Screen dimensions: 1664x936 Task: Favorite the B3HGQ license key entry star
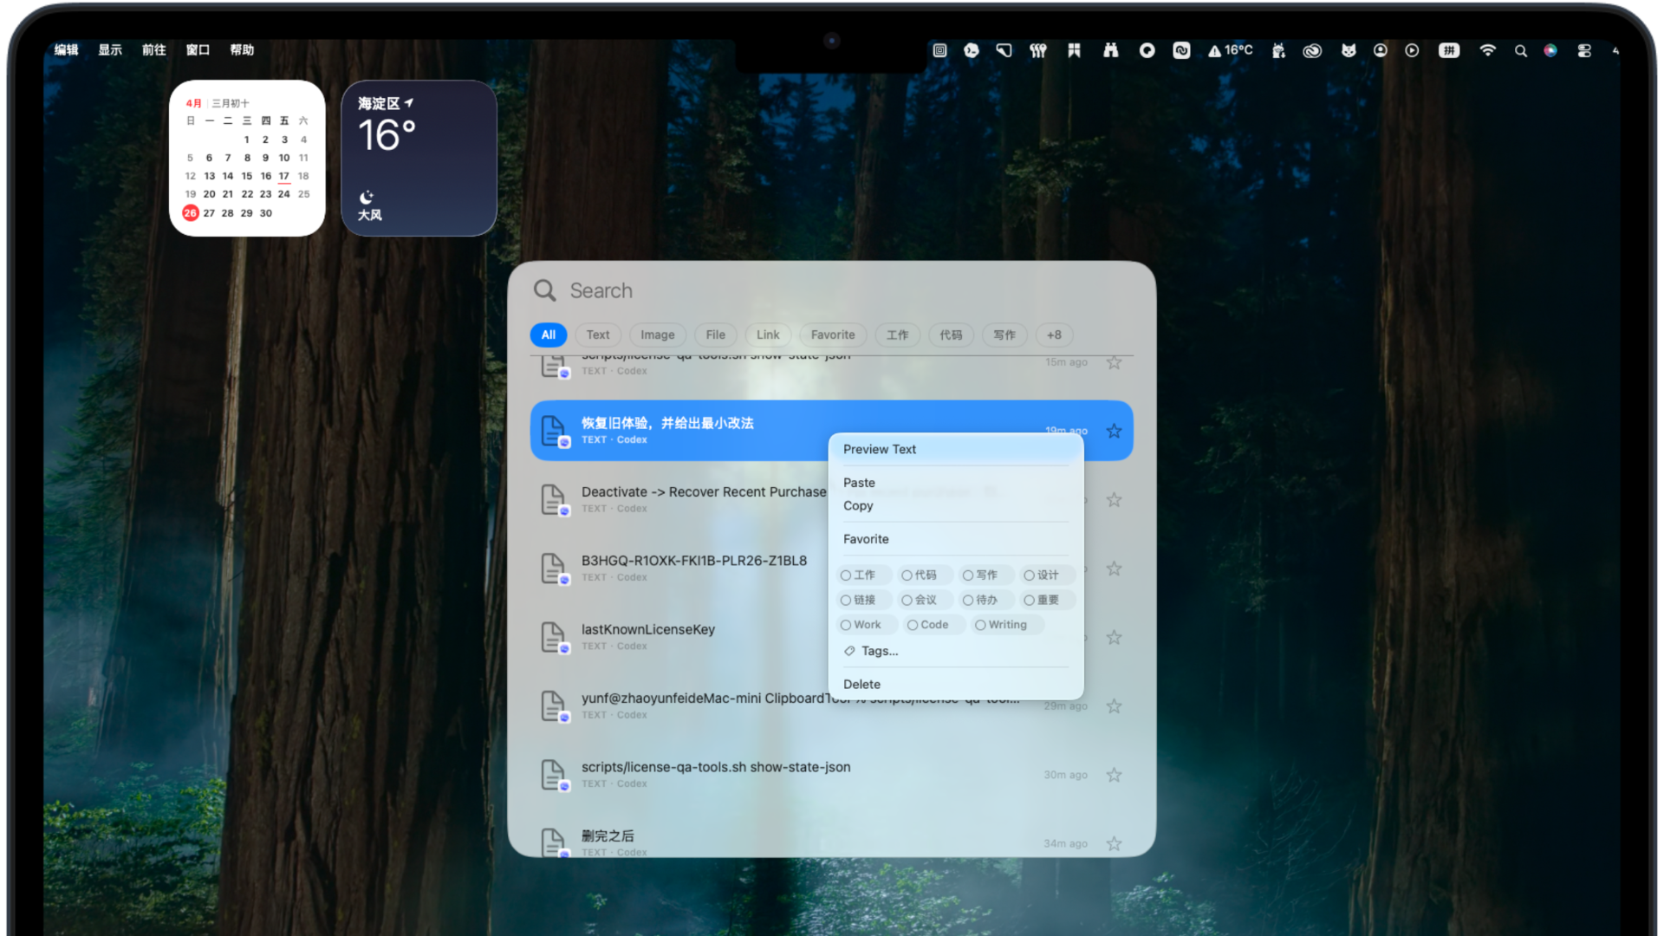coord(1114,569)
